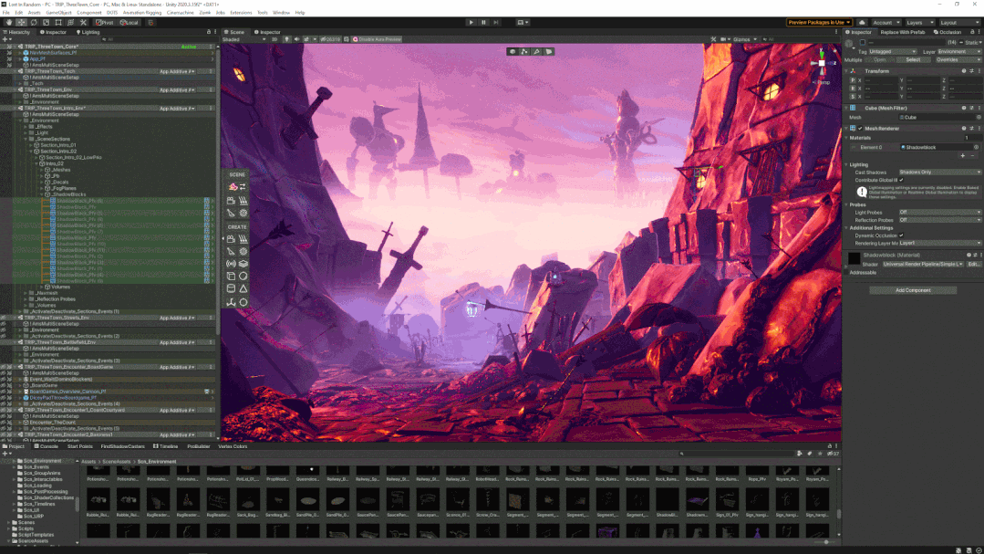Open the Cinemachine menu
This screenshot has height=554, width=984.
click(180, 13)
